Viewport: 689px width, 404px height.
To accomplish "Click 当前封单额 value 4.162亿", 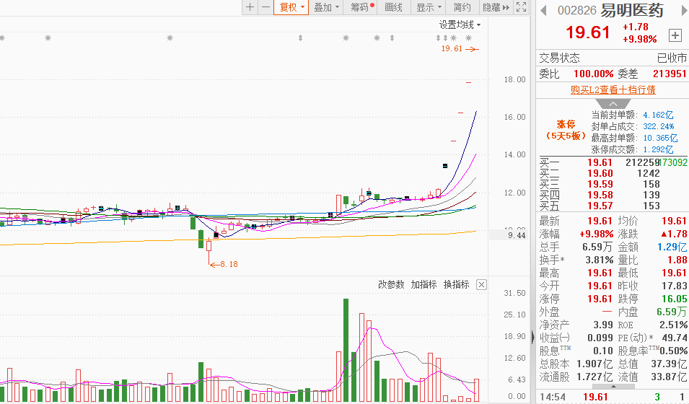I will pyautogui.click(x=658, y=115).
